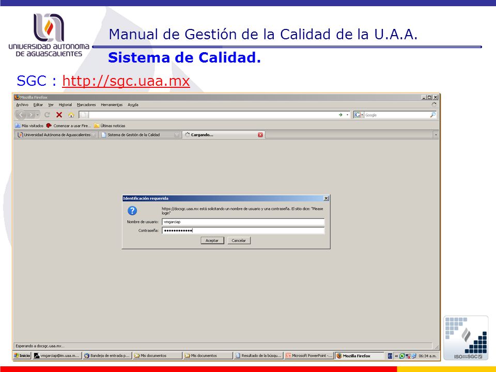Close the Universidad Autónoma de Aguascalientes tab
Image resolution: width=496 pixels, height=372 pixels.
pyautogui.click(x=94, y=135)
